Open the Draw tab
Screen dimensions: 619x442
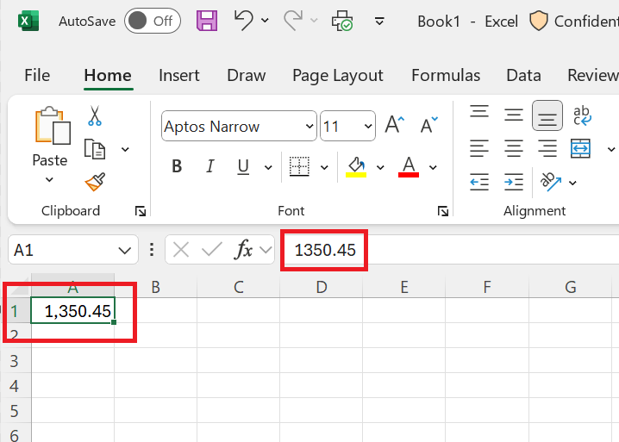pos(247,75)
